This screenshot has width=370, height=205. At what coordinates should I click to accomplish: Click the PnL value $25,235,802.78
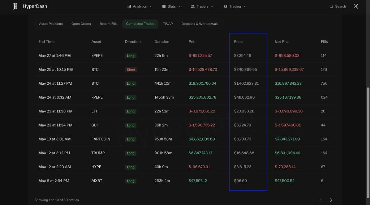click(x=202, y=97)
